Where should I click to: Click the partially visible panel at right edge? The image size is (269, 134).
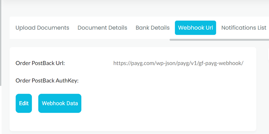tap(268, 55)
